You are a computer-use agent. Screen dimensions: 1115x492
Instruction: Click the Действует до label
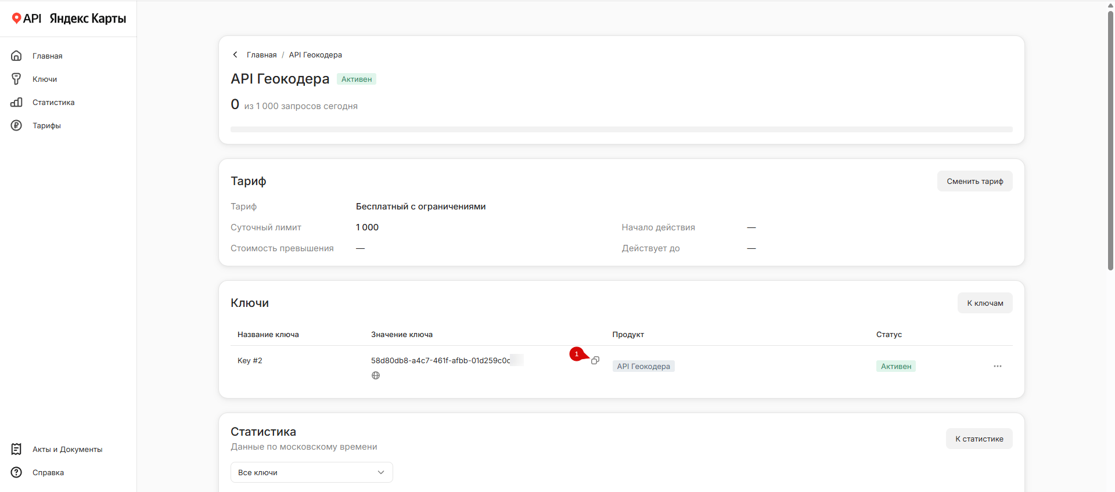pyautogui.click(x=651, y=248)
